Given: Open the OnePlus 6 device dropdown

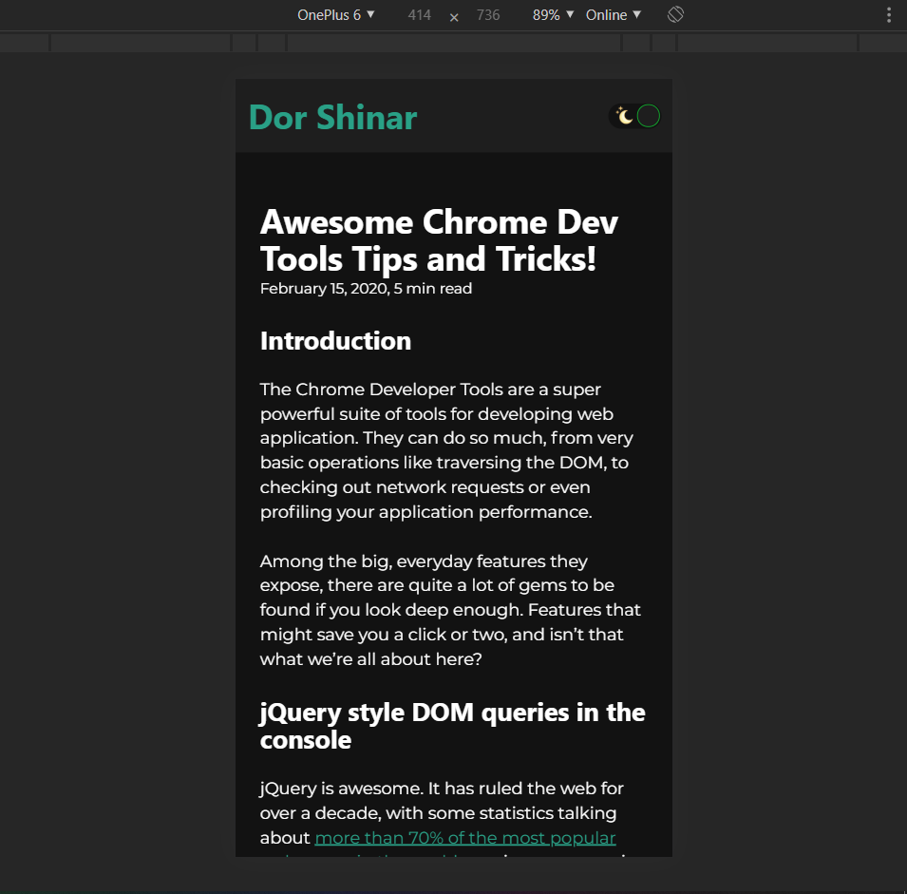Looking at the screenshot, I should click(336, 15).
